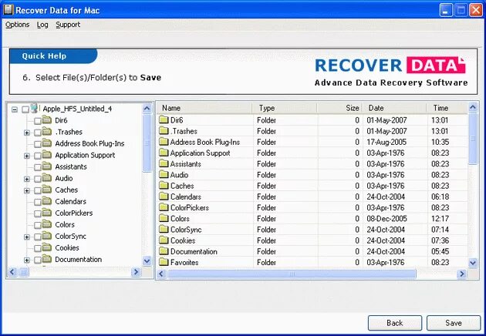The height and width of the screenshot is (336, 486).
Task: Click the Cookies folder icon in file list
Action: pyautogui.click(x=164, y=240)
